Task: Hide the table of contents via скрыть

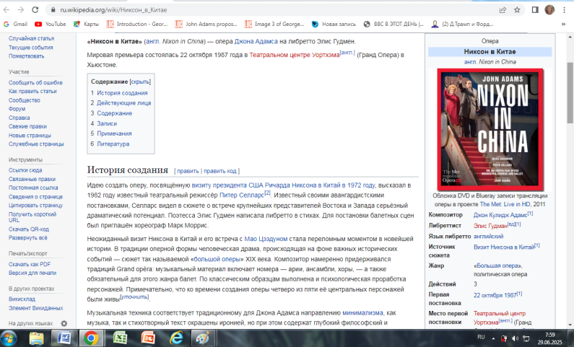Action: [140, 82]
